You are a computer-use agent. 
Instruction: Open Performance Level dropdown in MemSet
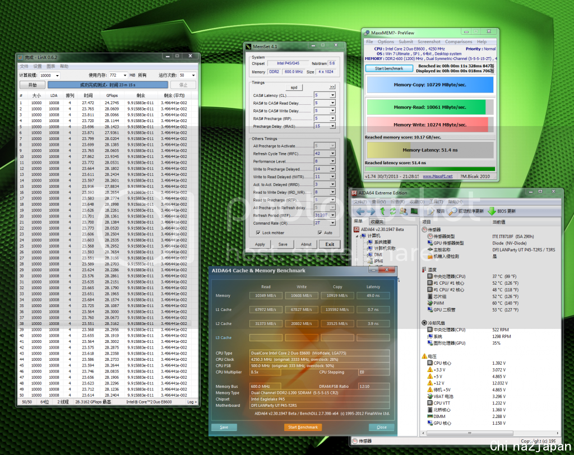pos(332,161)
